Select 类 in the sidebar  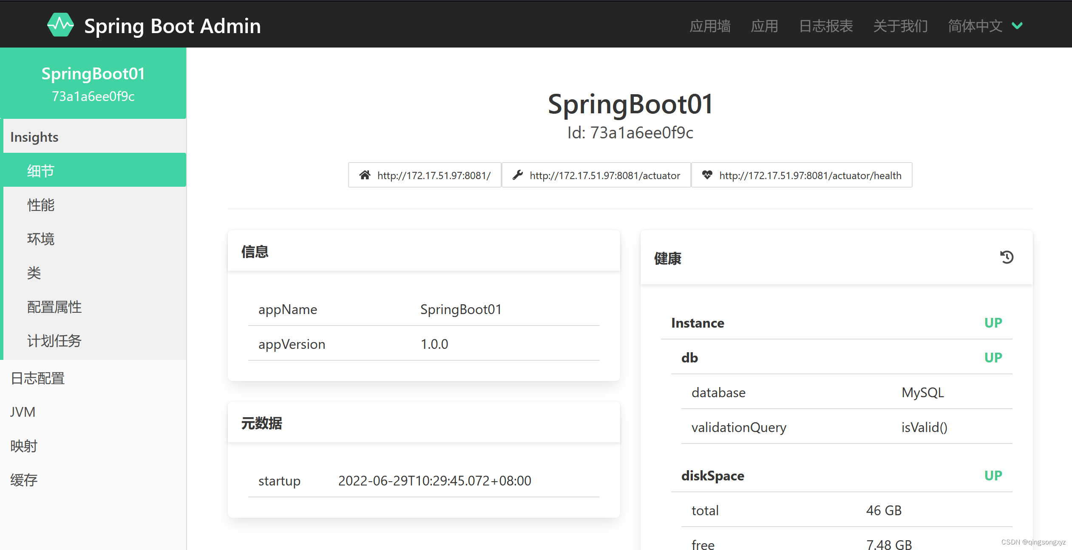point(95,272)
